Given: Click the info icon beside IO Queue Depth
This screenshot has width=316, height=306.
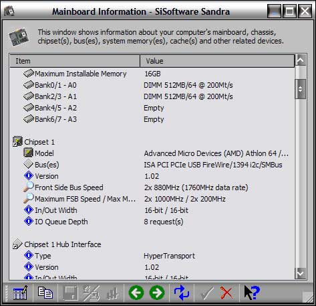Looking at the screenshot, I should coord(29,221).
